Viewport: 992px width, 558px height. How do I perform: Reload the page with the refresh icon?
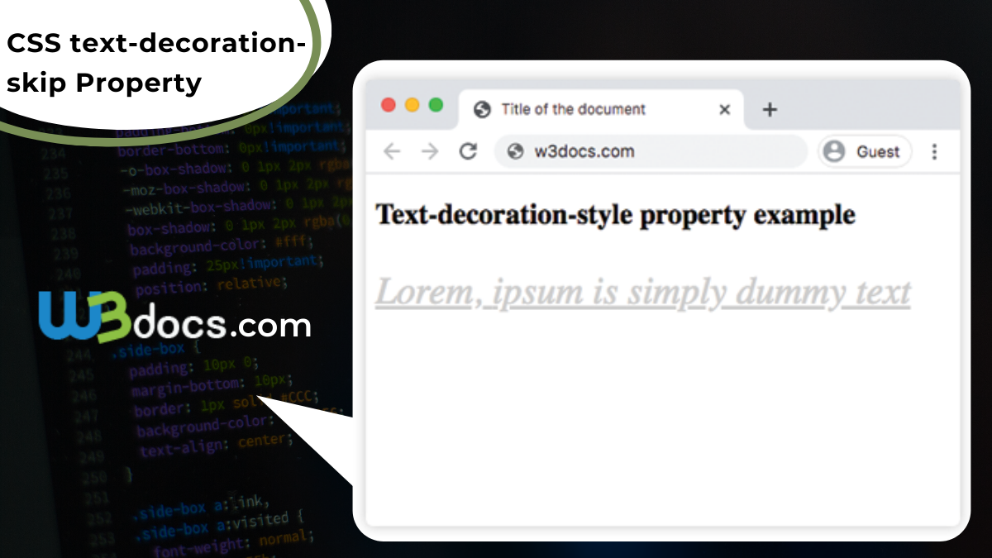coord(468,151)
